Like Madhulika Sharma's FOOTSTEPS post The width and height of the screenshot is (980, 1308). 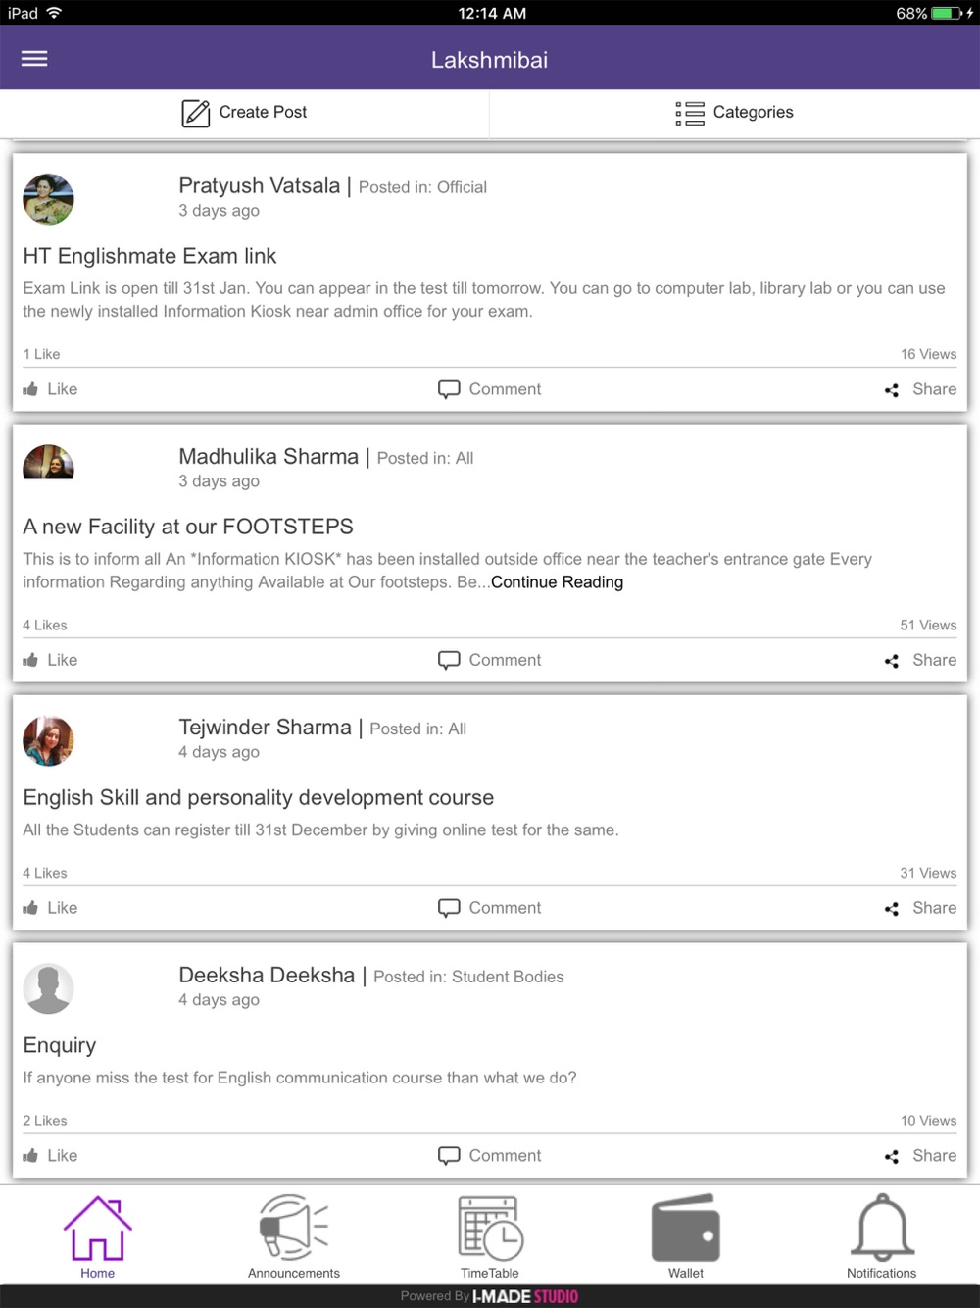[50, 660]
